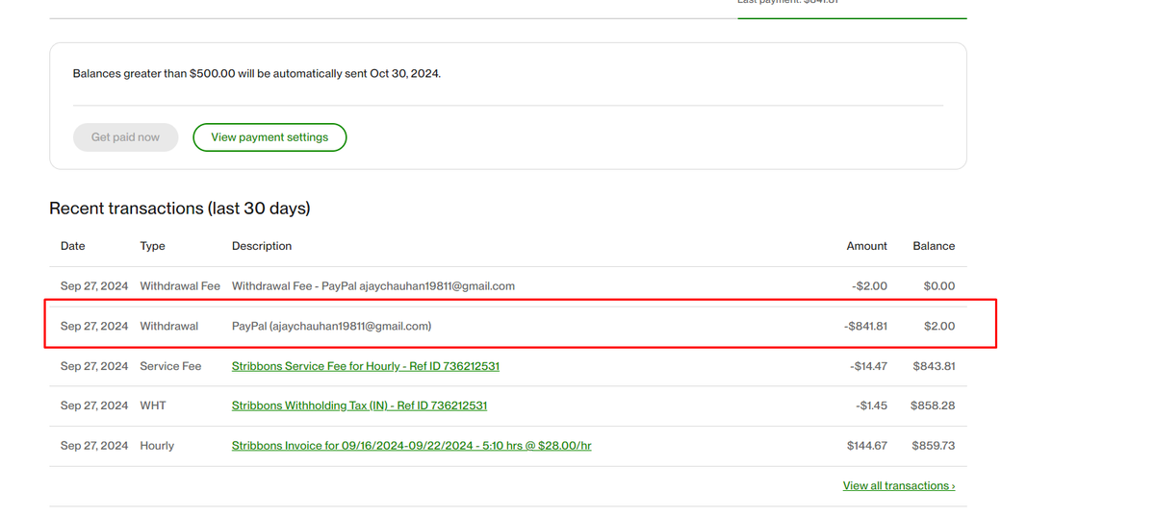
Task: Click the date in the WHT row
Action: tap(94, 405)
